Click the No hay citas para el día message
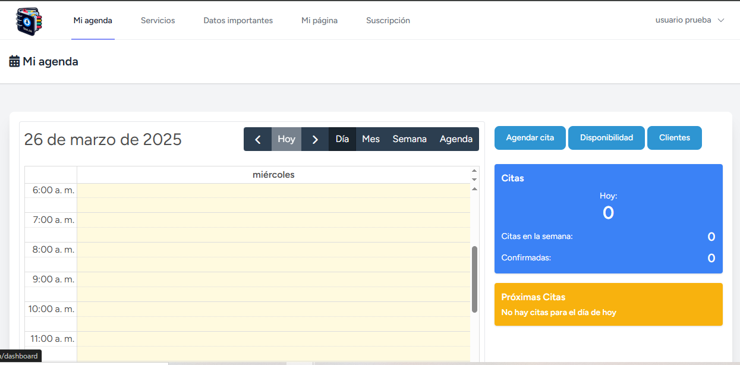 click(x=559, y=313)
